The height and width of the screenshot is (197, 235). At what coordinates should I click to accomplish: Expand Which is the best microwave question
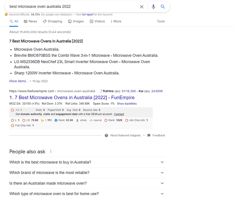click(87, 162)
